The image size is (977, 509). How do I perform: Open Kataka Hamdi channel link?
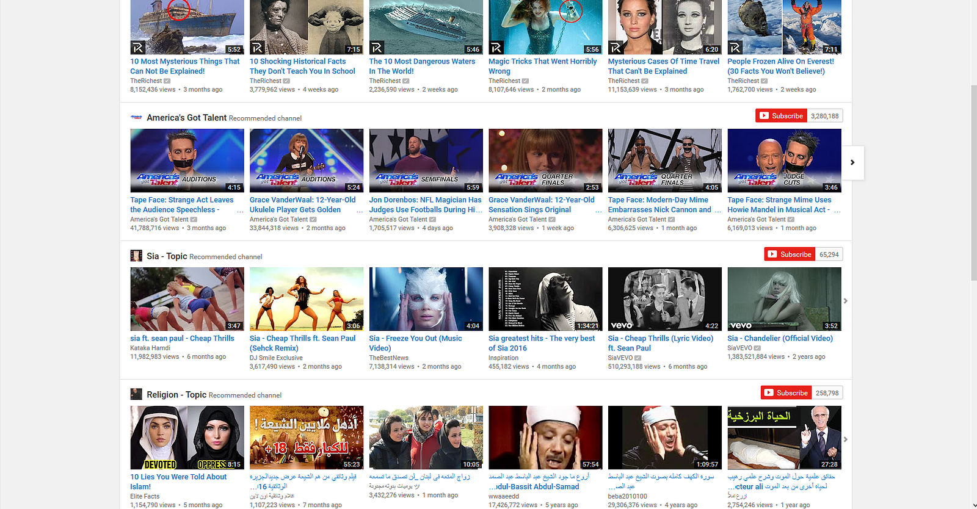click(150, 348)
